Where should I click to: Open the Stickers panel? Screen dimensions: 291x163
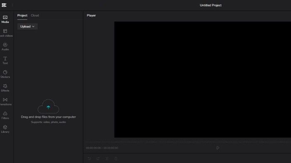point(5,74)
